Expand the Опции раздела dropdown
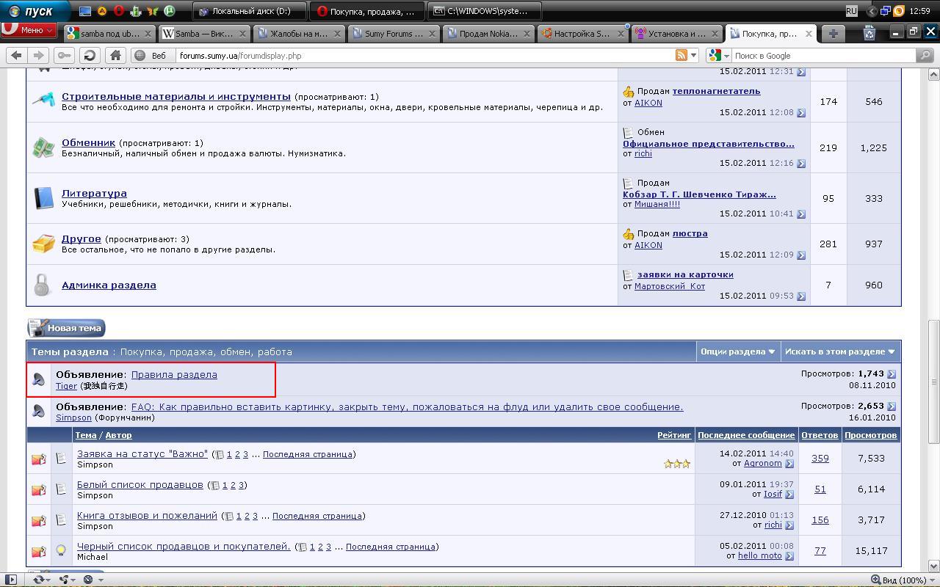The image size is (940, 587). [737, 351]
